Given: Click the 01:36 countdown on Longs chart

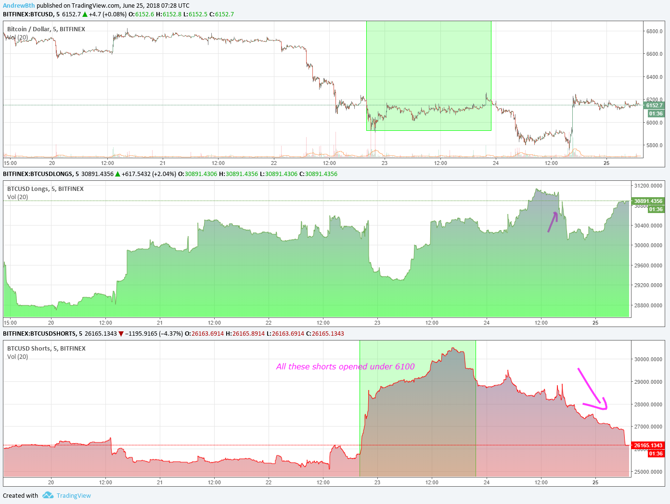Looking at the screenshot, I should tap(656, 209).
